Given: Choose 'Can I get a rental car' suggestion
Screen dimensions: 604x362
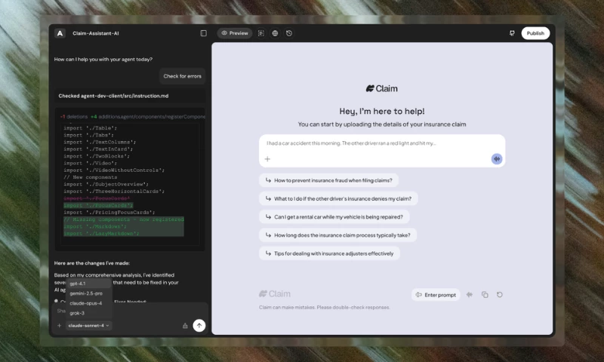Looking at the screenshot, I should coord(334,217).
